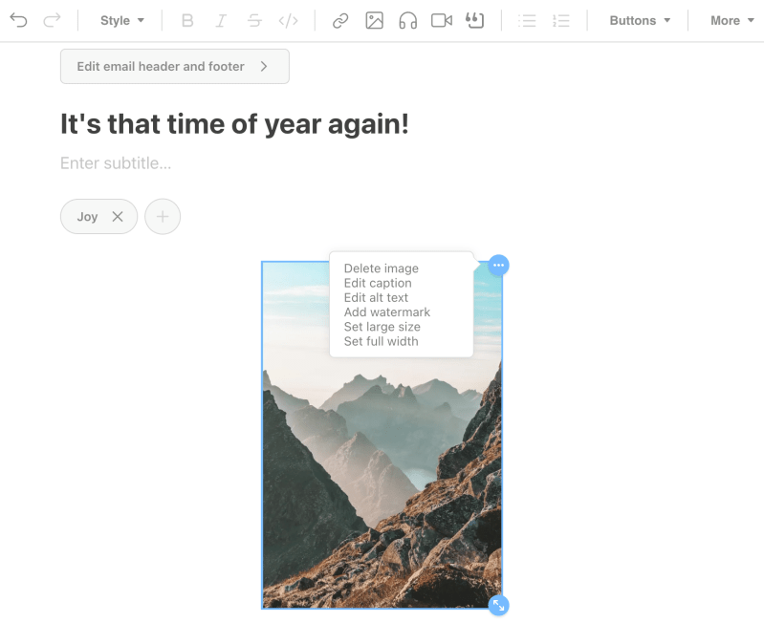
Task: Expand the More dropdown menu
Action: (x=732, y=20)
